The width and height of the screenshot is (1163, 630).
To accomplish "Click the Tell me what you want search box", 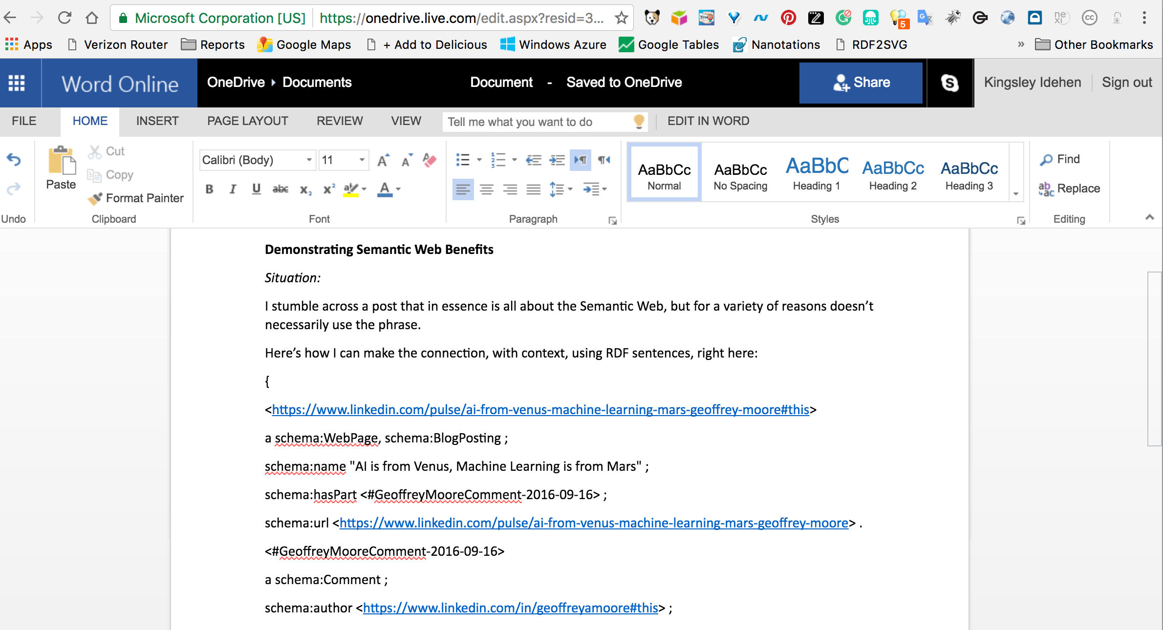I will click(x=545, y=122).
